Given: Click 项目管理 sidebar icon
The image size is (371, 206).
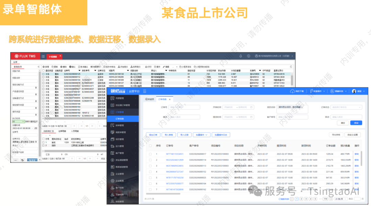Looking at the screenshot, I should [112, 139].
